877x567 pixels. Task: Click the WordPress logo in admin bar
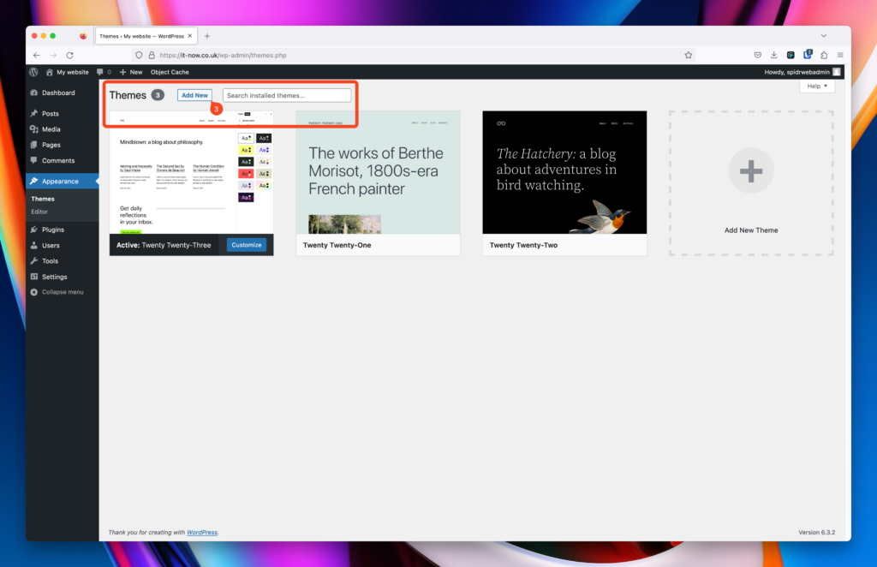coord(33,72)
